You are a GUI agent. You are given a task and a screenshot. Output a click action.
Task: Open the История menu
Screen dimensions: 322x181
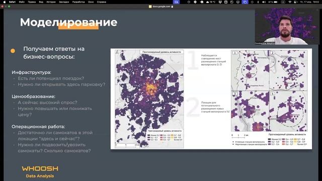pos(51,2)
